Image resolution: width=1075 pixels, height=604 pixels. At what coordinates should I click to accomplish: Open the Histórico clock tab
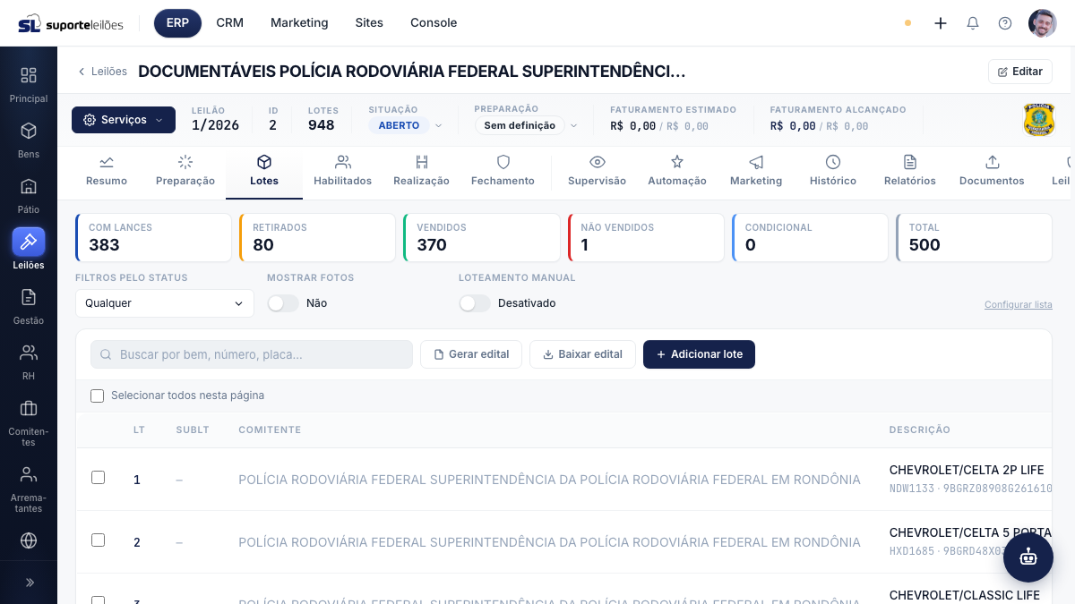point(833,170)
